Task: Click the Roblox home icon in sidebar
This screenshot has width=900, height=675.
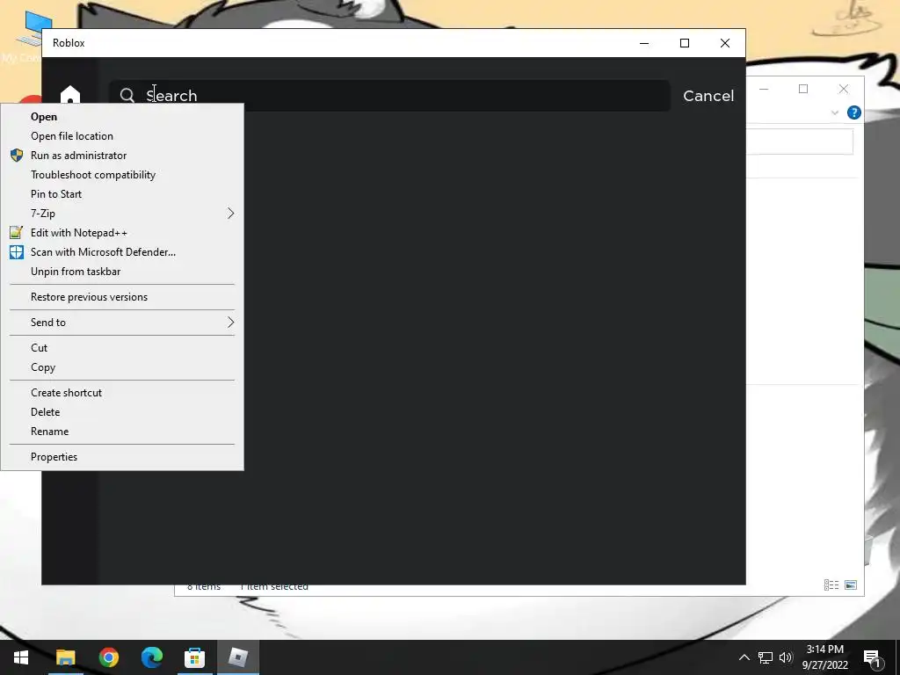Action: [70, 95]
